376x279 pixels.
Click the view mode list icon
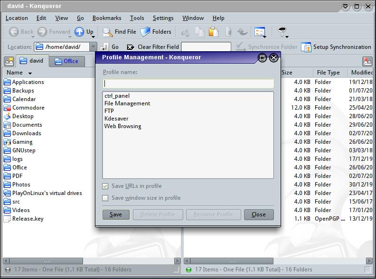point(260,32)
